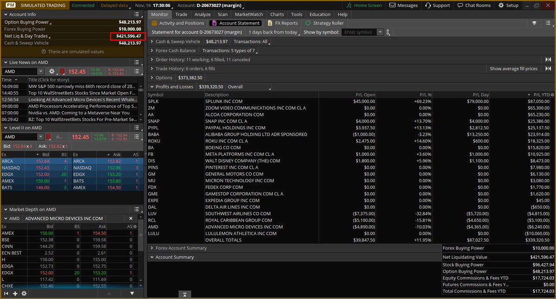Collapse the Market Depth on AMD panel
Screen dimensions: 556x299
coord(6,209)
